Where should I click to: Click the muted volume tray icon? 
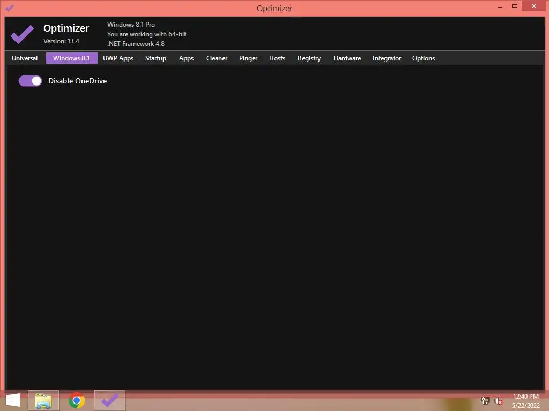[x=498, y=401]
